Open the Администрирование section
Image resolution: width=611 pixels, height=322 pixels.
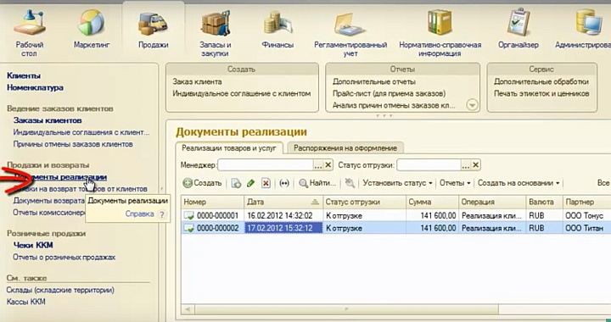tap(583, 29)
